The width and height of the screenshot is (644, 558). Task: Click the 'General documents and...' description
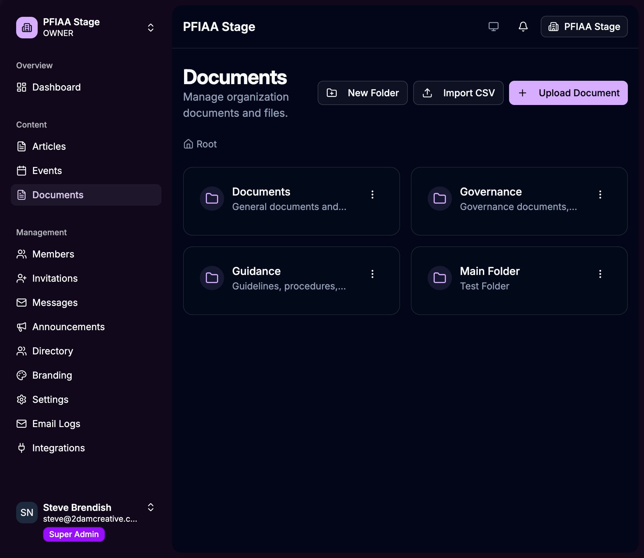click(x=289, y=207)
